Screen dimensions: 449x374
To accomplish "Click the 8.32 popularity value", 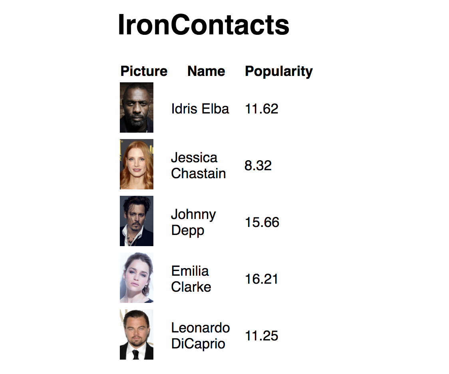I will 258,165.
